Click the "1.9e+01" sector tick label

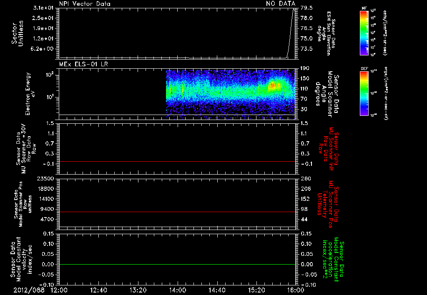tap(43, 28)
